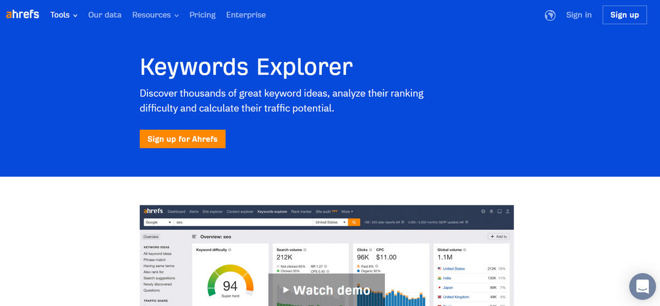This screenshot has height=306, width=660.
Task: Click the keyword input field containing seo
Action: (x=243, y=222)
